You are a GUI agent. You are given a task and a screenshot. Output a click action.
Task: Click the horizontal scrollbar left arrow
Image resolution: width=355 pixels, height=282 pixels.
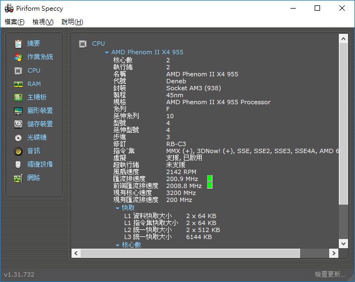(x=76, y=254)
